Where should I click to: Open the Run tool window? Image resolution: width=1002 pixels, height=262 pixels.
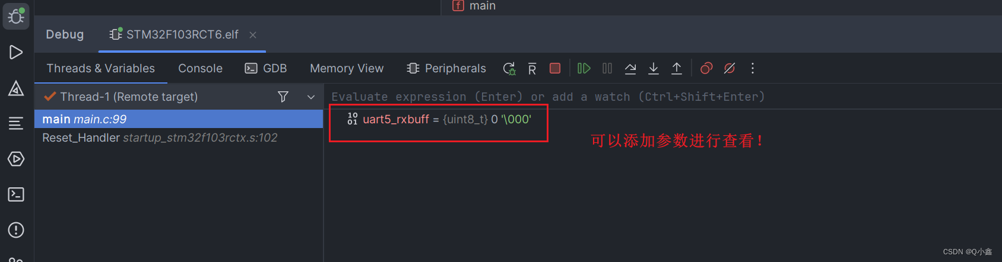point(16,52)
